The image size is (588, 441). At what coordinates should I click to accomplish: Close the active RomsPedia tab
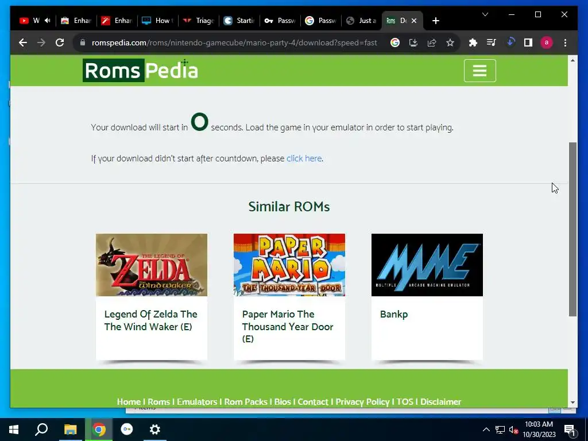414,21
